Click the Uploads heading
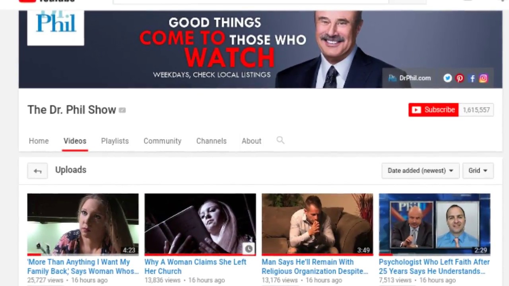The width and height of the screenshot is (509, 286). (71, 170)
